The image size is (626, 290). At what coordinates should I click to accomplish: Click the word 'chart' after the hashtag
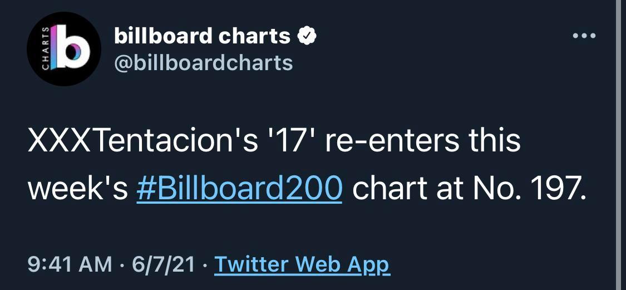[x=388, y=189]
